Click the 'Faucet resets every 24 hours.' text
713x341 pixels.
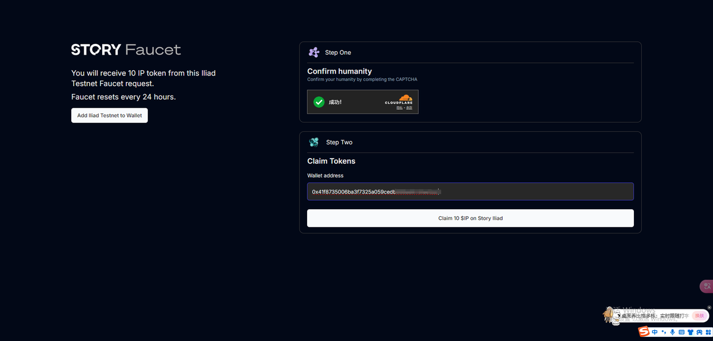coord(124,97)
